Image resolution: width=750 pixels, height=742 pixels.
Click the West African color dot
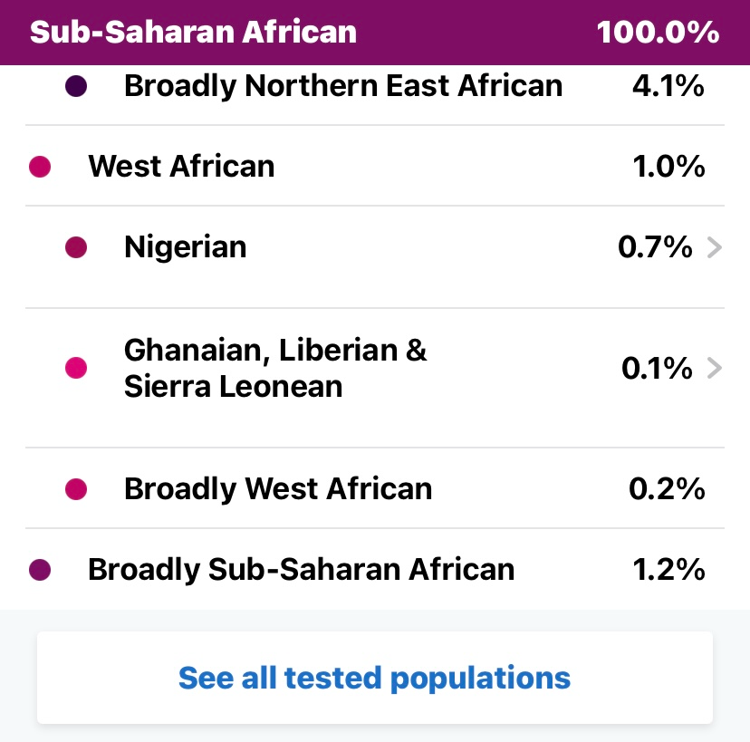click(x=40, y=167)
